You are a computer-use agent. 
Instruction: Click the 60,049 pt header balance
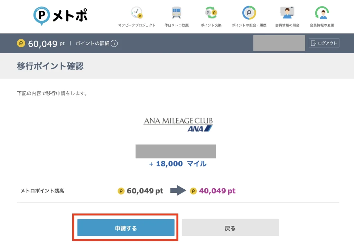46,43
